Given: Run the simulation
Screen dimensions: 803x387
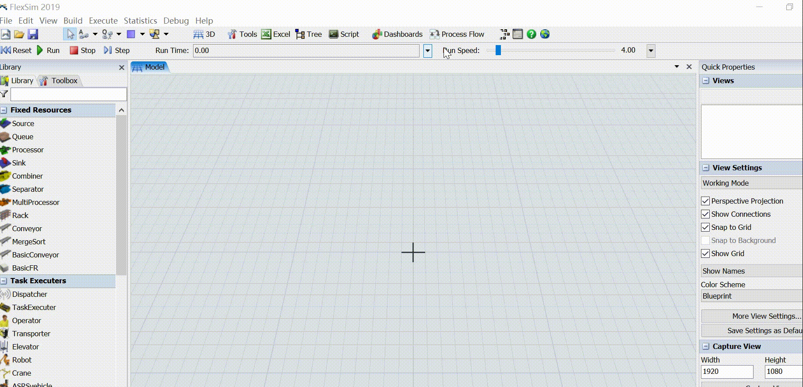Looking at the screenshot, I should (x=48, y=50).
